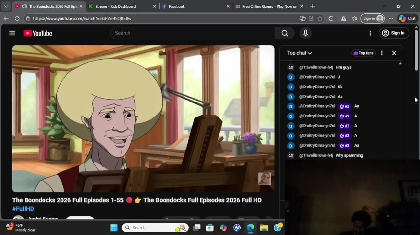This screenshot has height=235, width=420.
Task: Open the Copilot page tools icon in the address bar
Action: click(x=302, y=18)
